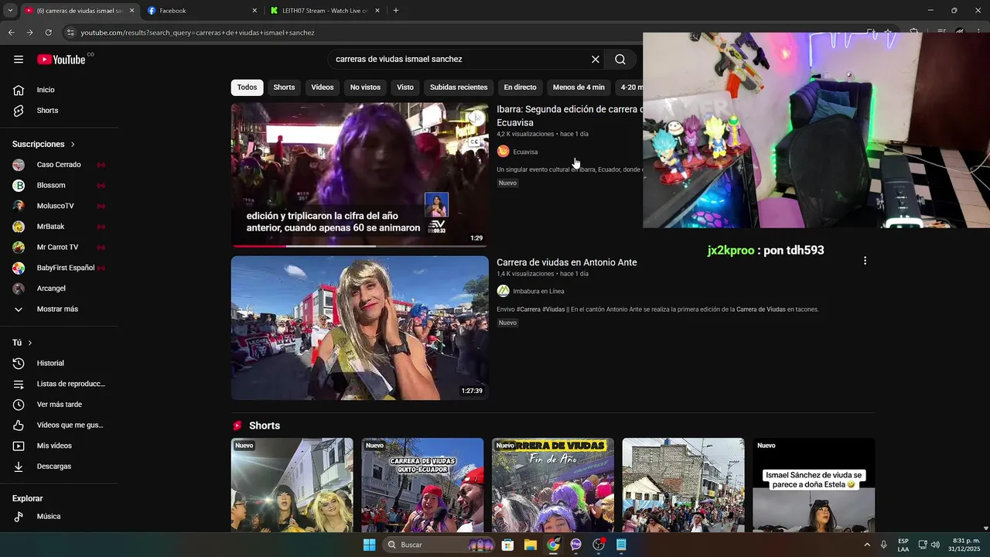Select the Shorts filter chip

coord(284,87)
